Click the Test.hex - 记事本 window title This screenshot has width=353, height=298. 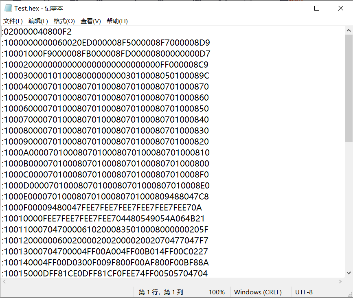click(39, 8)
